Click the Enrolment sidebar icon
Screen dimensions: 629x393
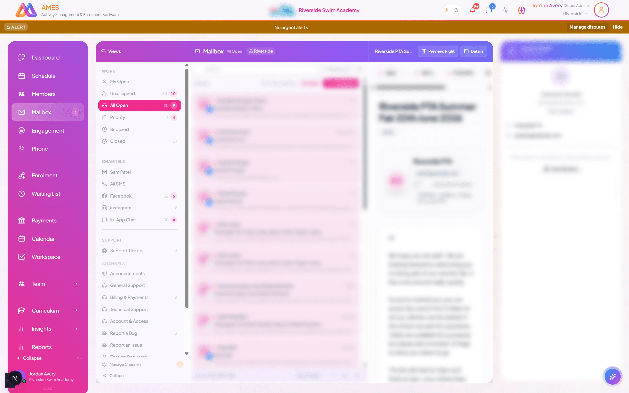(x=21, y=176)
